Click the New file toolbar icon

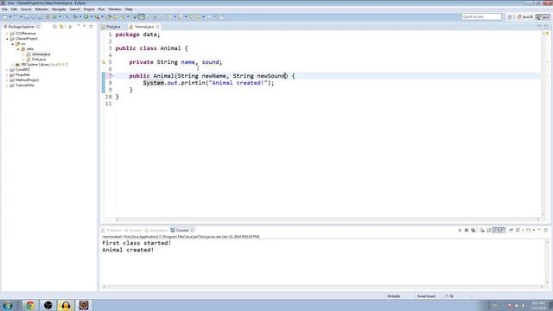click(5, 16)
